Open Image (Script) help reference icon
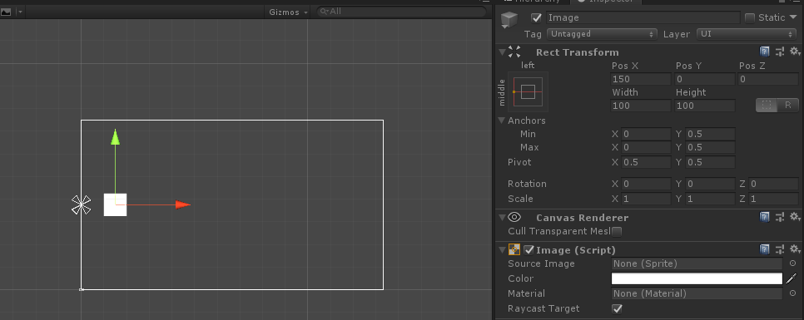 coord(764,249)
